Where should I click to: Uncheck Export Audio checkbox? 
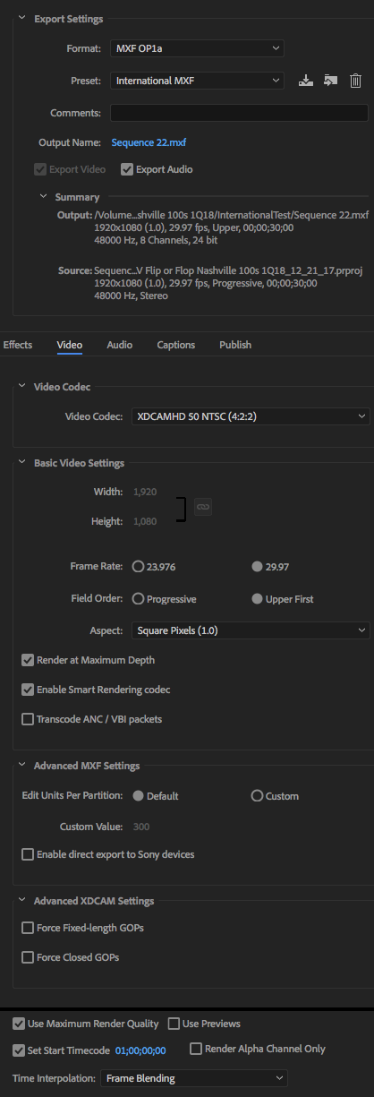point(127,169)
